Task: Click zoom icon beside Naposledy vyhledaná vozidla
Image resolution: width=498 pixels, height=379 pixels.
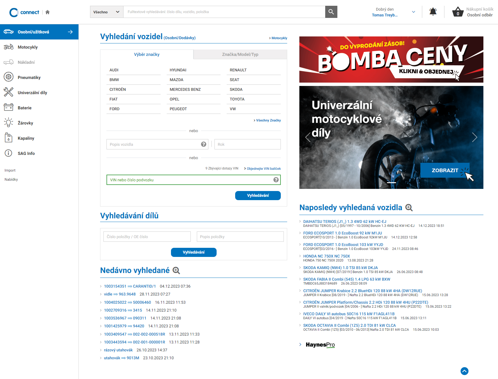Action: 409,208
